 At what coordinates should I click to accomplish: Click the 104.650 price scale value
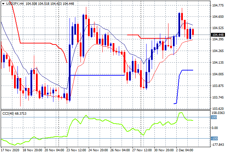pyautogui.click(x=218, y=17)
